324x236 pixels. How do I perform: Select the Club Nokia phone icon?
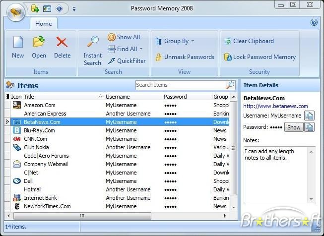(x=17, y=147)
